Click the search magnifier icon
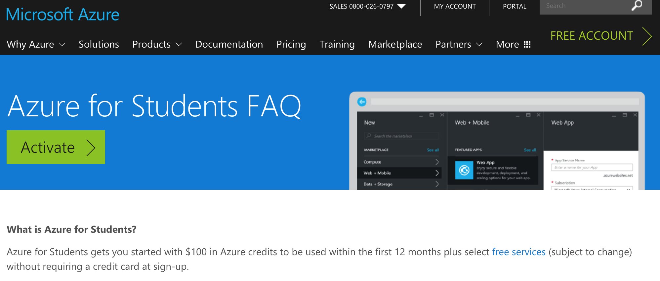 coord(637,5)
